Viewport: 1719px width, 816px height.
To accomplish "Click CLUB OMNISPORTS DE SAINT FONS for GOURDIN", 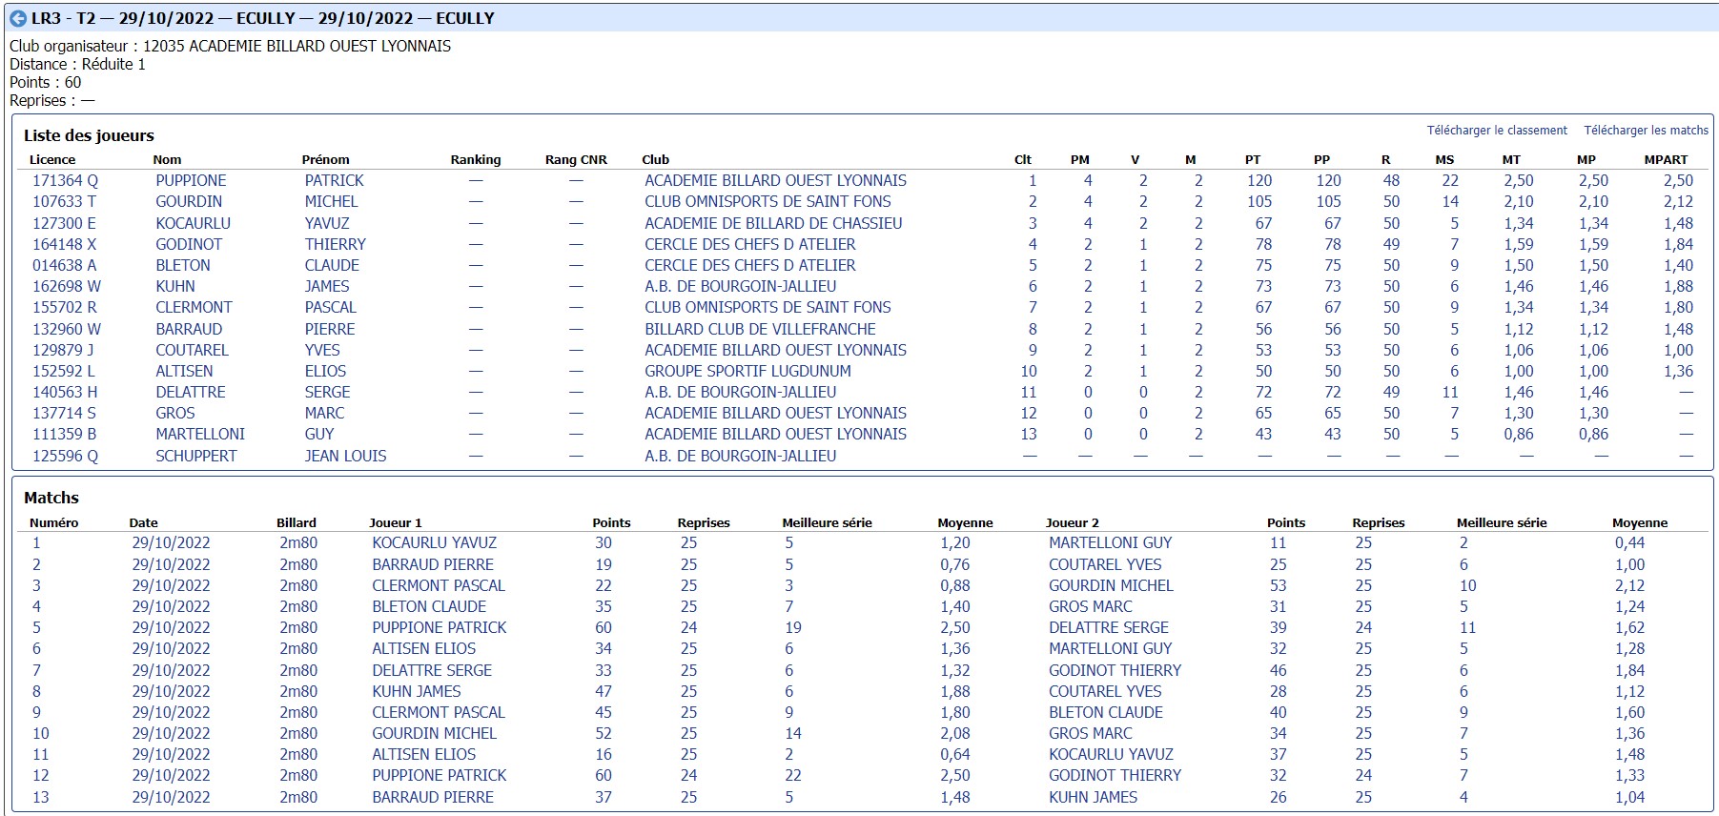I will (767, 201).
